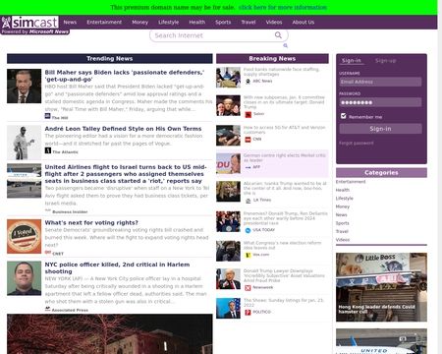Open German centre-right Merkel critic story

285,157
